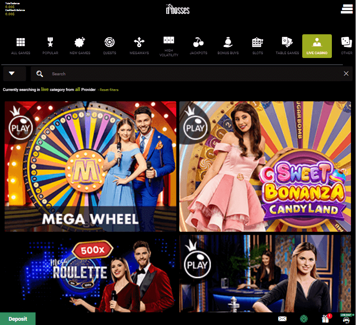Launch the Mega Wheel game

coord(91,166)
